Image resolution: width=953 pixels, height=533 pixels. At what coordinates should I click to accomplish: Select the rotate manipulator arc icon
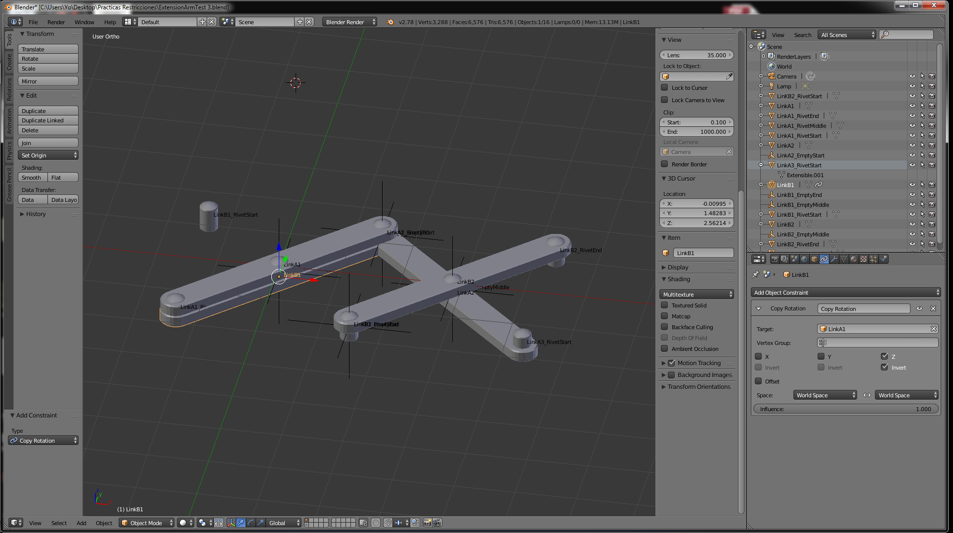coord(251,523)
